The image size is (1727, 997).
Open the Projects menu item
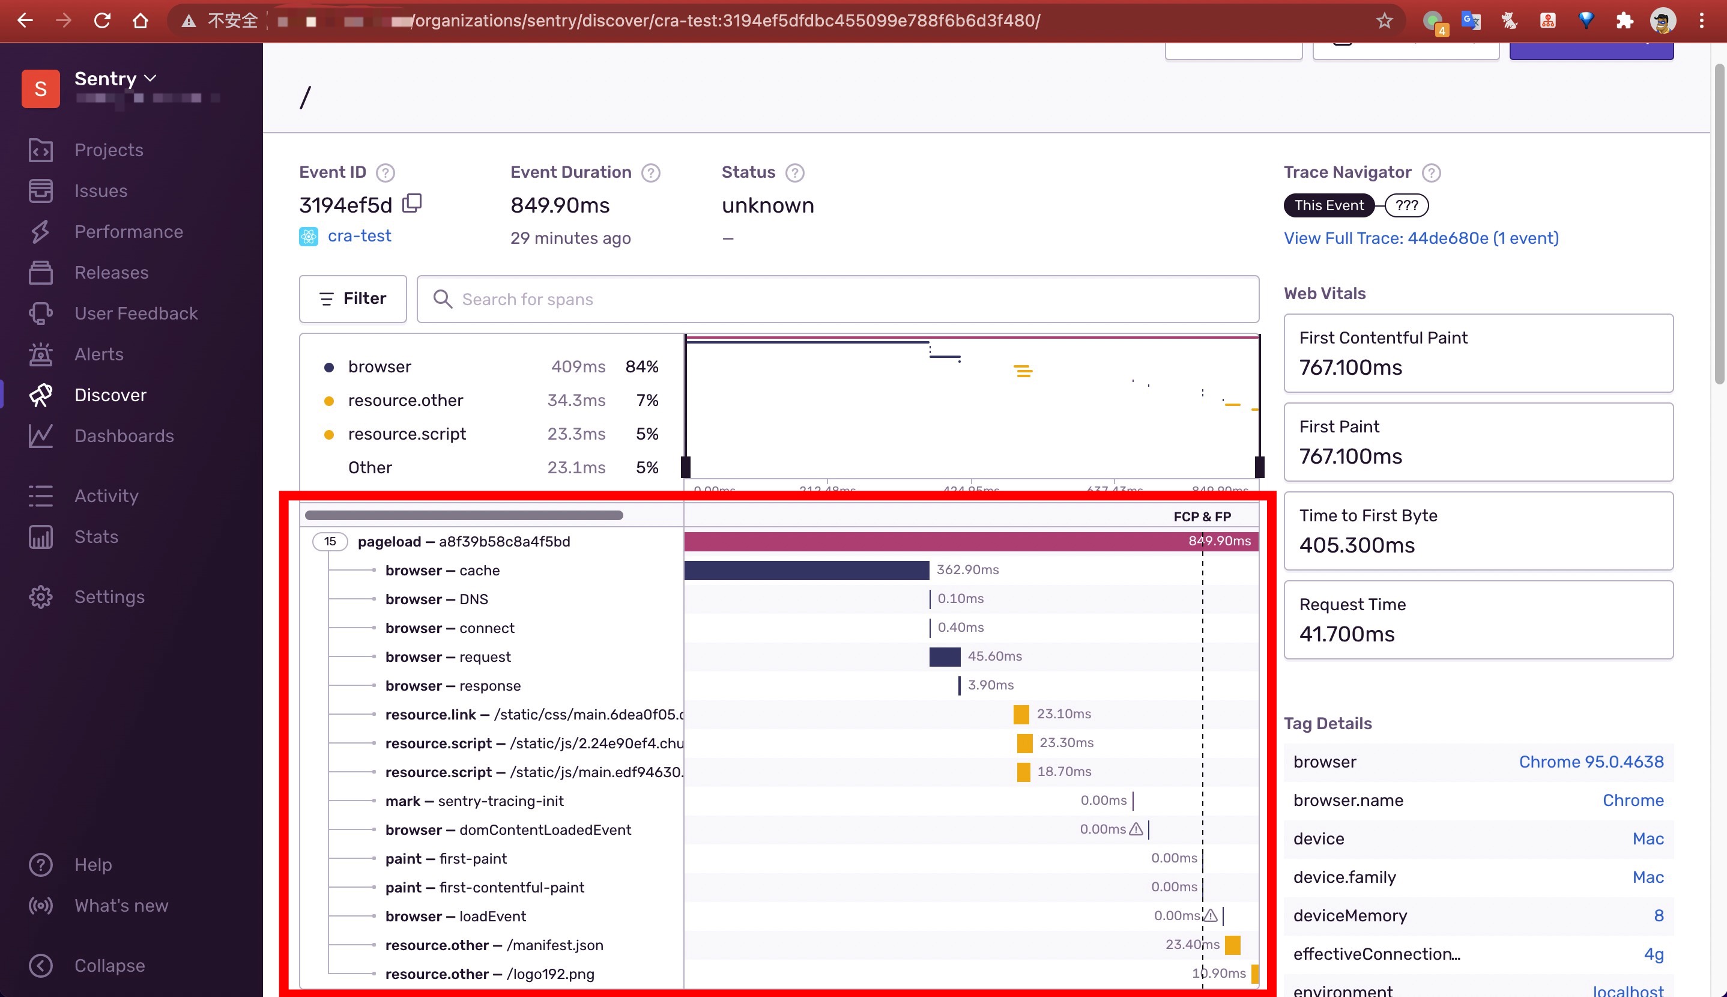pyautogui.click(x=109, y=150)
